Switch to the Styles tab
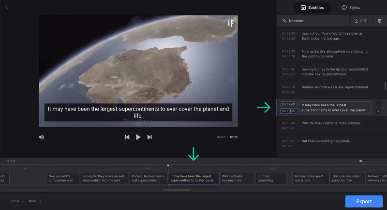 tap(351, 8)
